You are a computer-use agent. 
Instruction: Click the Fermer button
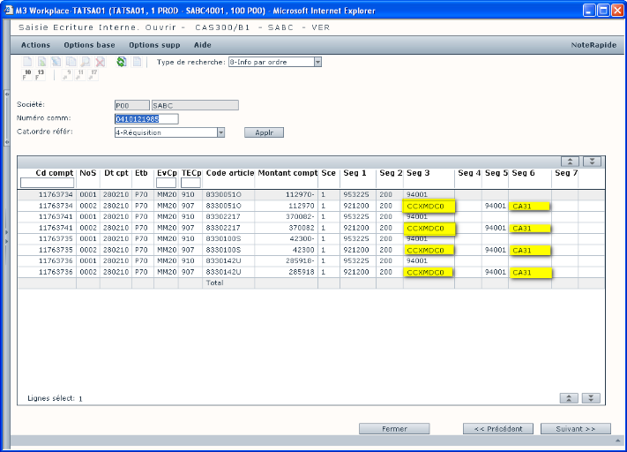point(394,429)
